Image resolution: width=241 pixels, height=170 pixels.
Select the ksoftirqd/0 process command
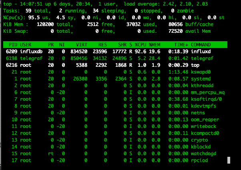click(206, 99)
